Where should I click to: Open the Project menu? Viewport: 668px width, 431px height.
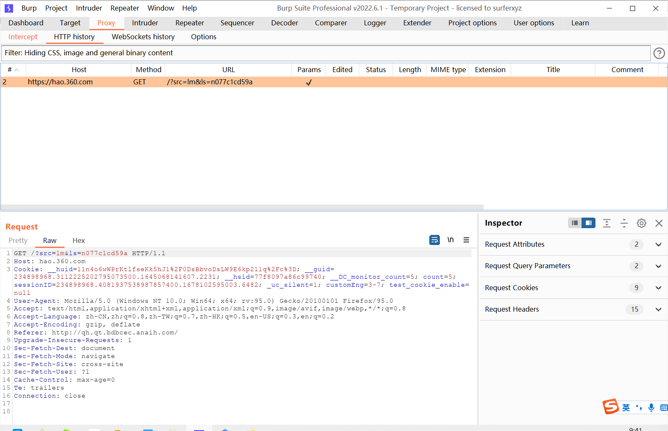(57, 8)
